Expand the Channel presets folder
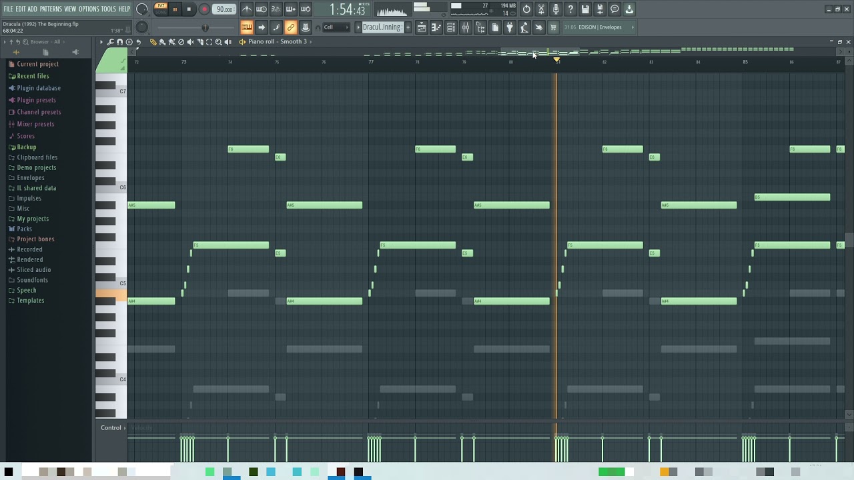The image size is (854, 480). coord(39,112)
